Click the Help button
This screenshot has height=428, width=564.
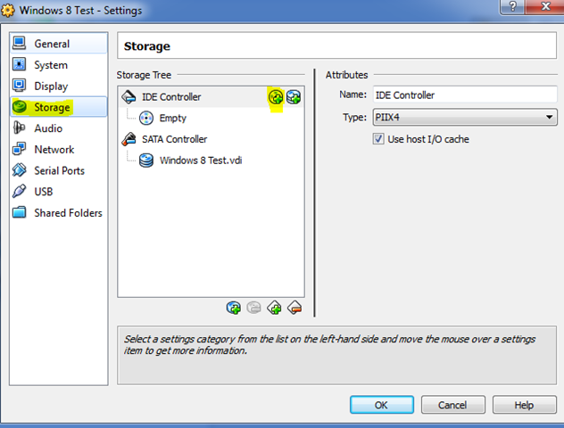point(525,405)
